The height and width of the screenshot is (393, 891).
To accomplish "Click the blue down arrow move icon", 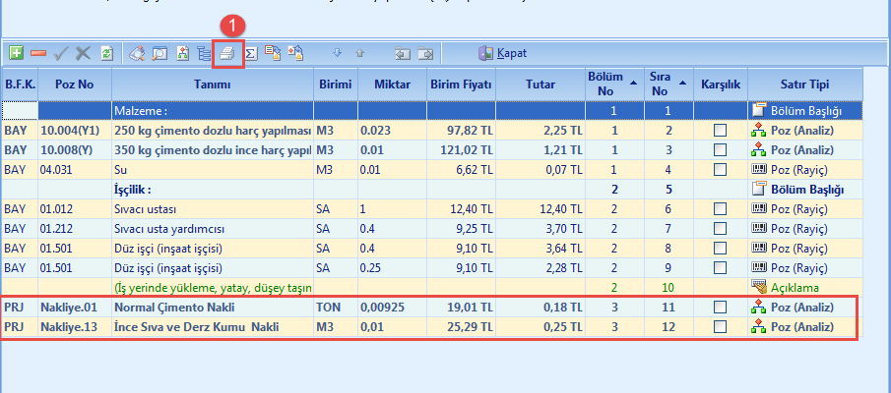I will [337, 53].
